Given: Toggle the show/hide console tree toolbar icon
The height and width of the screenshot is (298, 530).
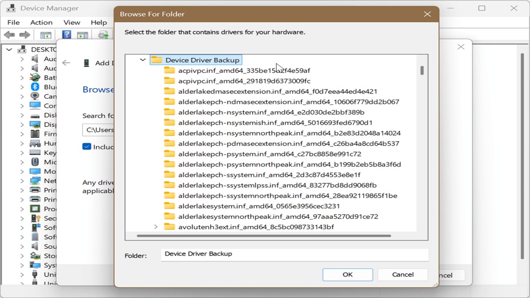Looking at the screenshot, I should coord(46,35).
